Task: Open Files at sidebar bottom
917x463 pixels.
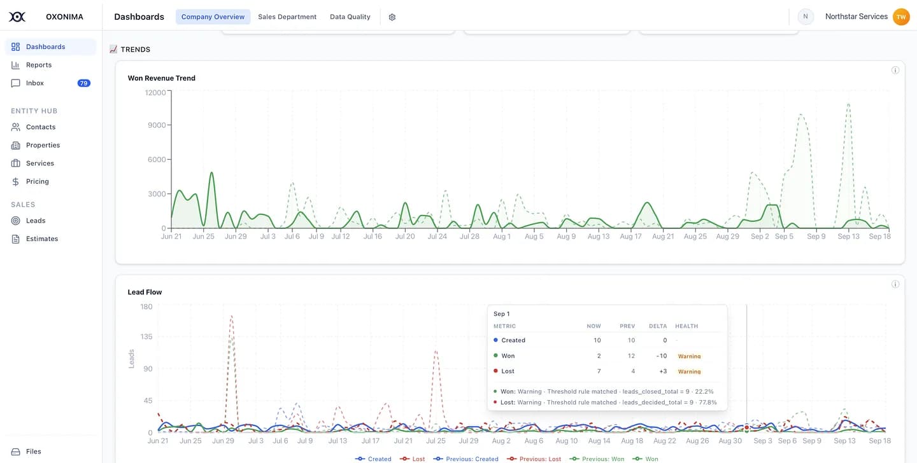Action: pyautogui.click(x=51, y=452)
